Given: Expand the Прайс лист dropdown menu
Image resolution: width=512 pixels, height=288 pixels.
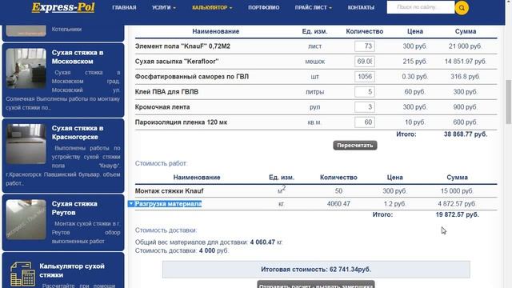Looking at the screenshot, I should pos(313,7).
